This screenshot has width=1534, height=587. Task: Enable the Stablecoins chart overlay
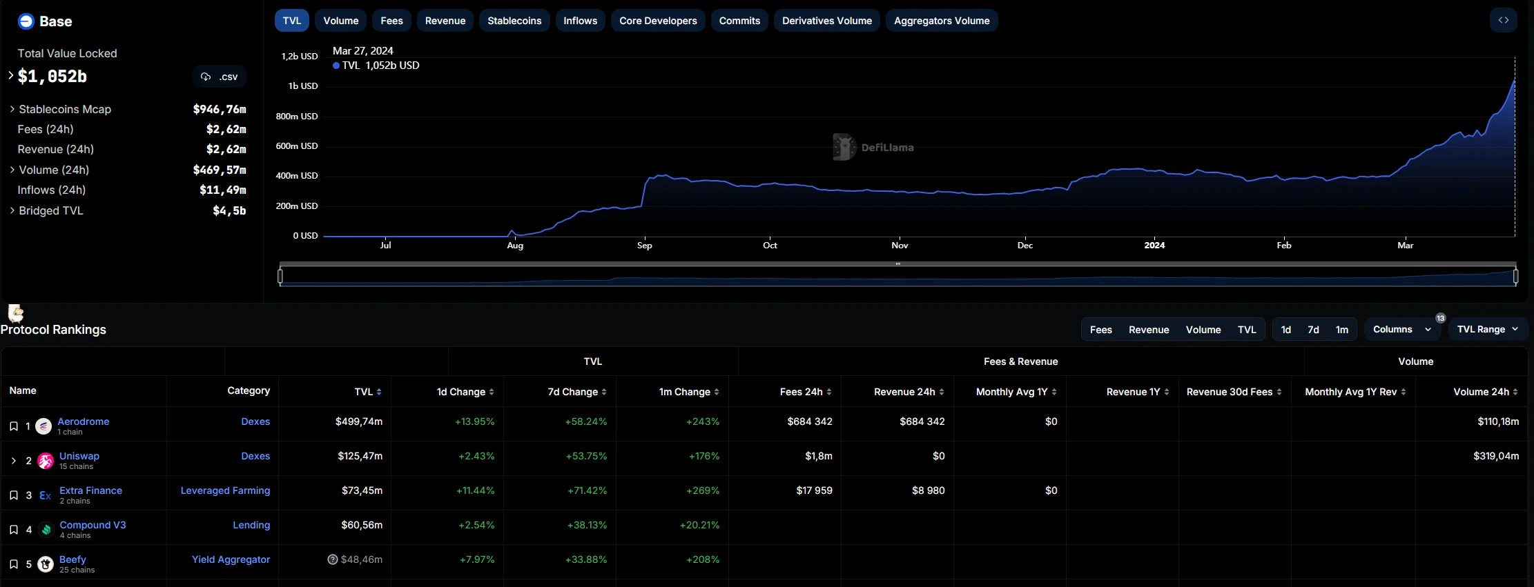514,21
